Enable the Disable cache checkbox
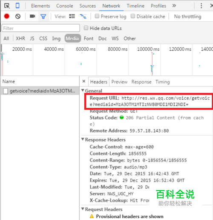The image size is (213, 220). coord(133,16)
